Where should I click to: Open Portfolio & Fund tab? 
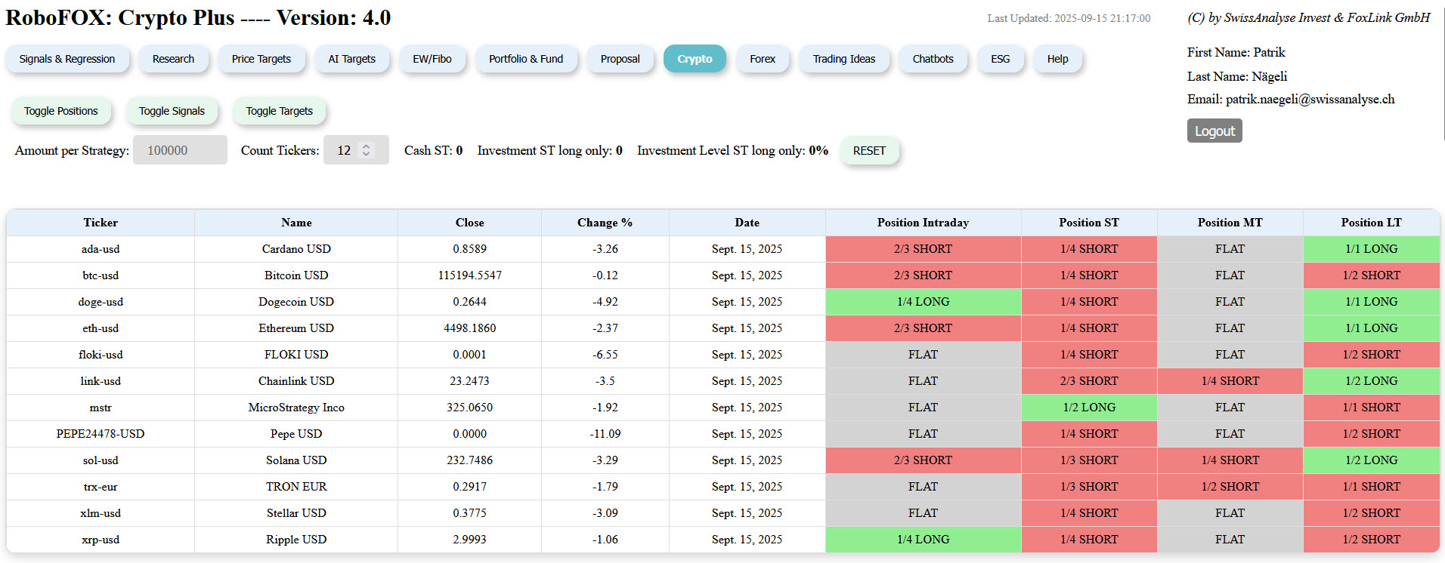pyautogui.click(x=525, y=59)
